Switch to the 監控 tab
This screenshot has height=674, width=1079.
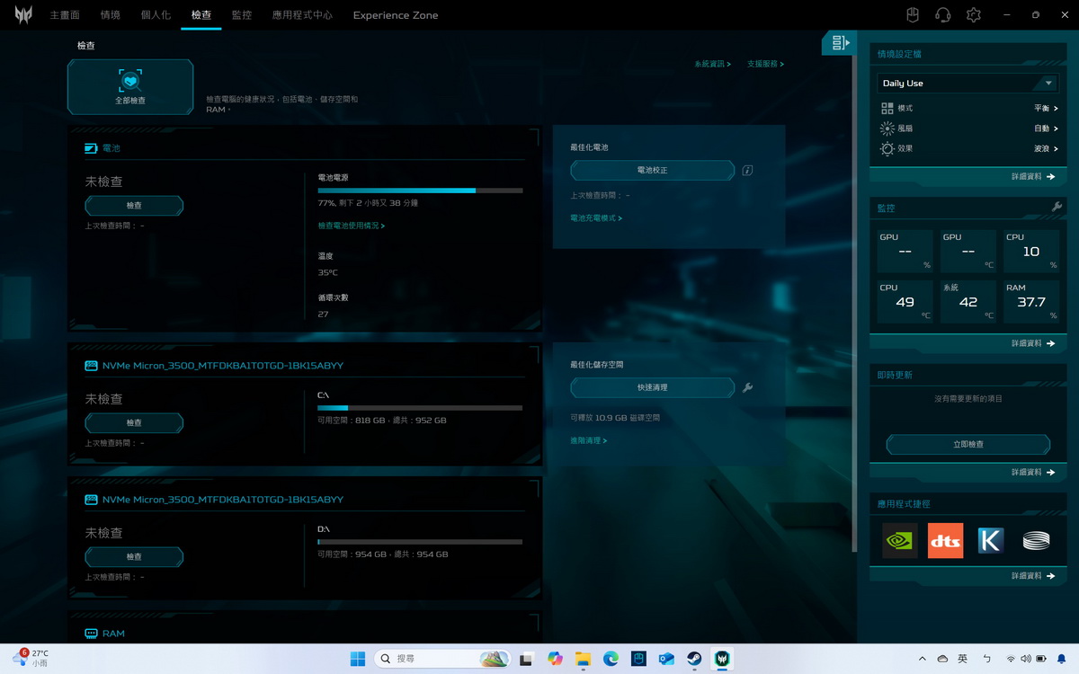tap(241, 15)
